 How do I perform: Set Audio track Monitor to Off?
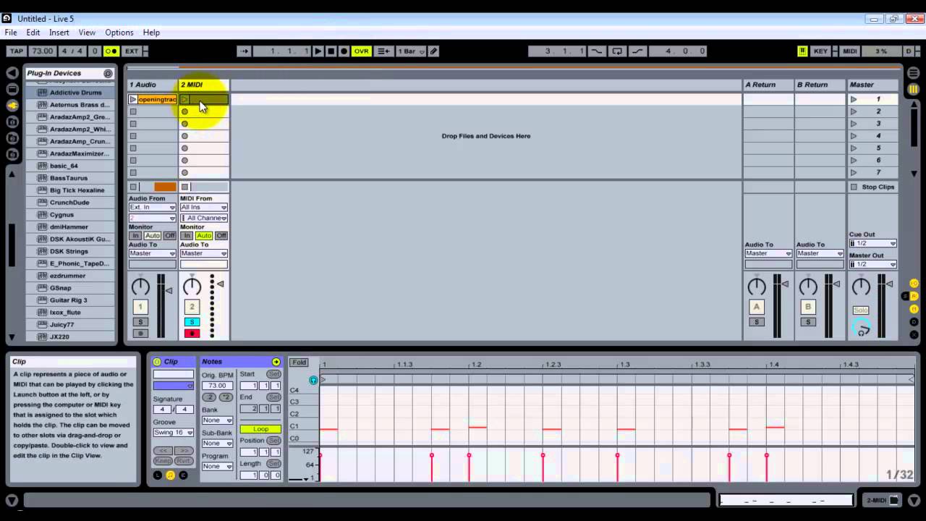tap(169, 236)
